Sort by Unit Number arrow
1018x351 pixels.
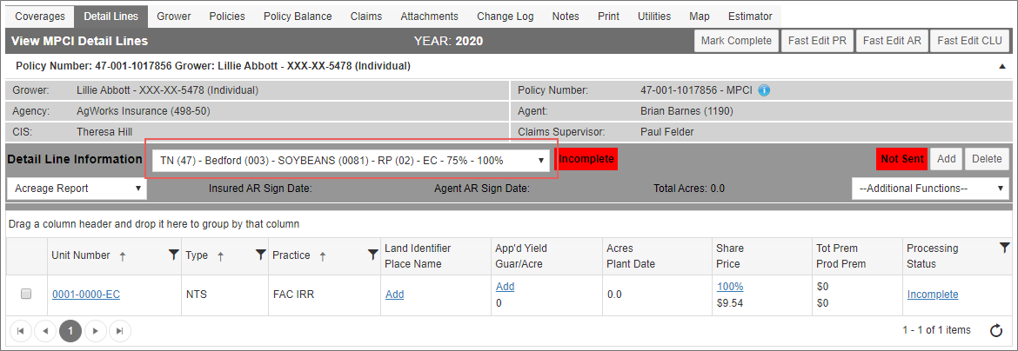pyautogui.click(x=123, y=256)
